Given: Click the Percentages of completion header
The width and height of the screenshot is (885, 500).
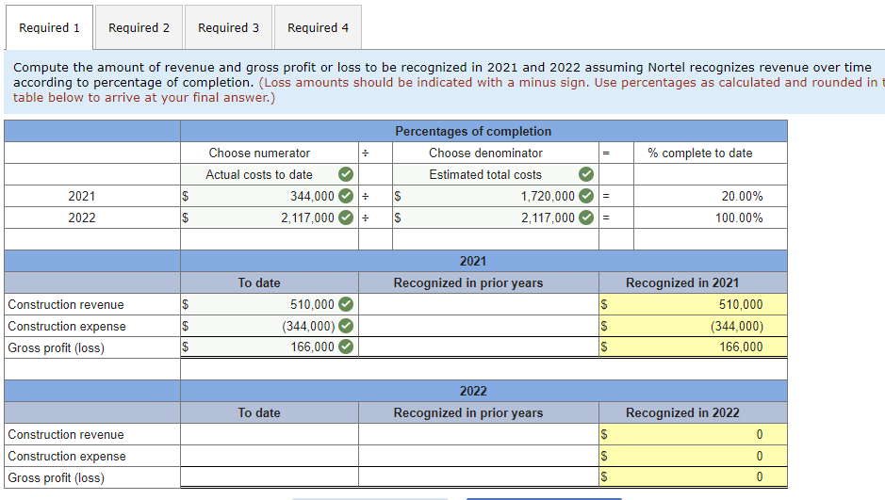Looking at the screenshot, I should (x=473, y=131).
